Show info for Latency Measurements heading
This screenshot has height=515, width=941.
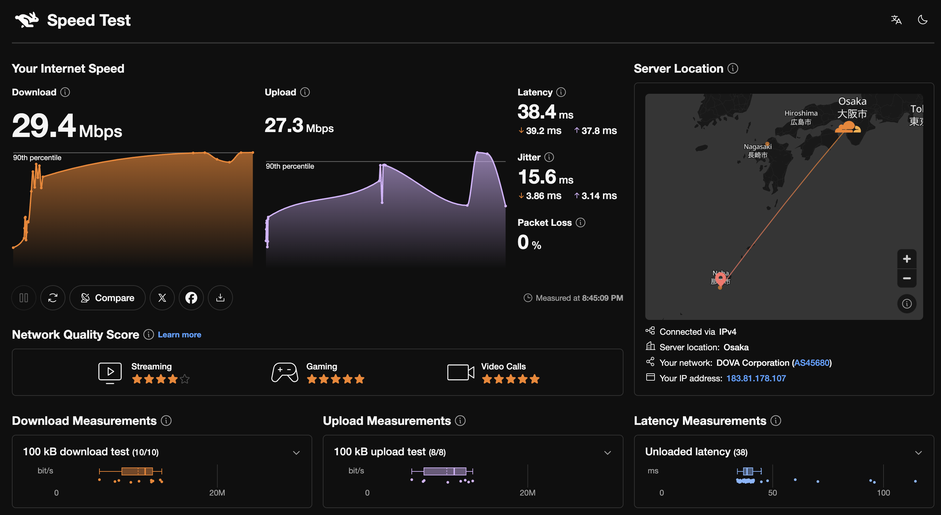[776, 421]
